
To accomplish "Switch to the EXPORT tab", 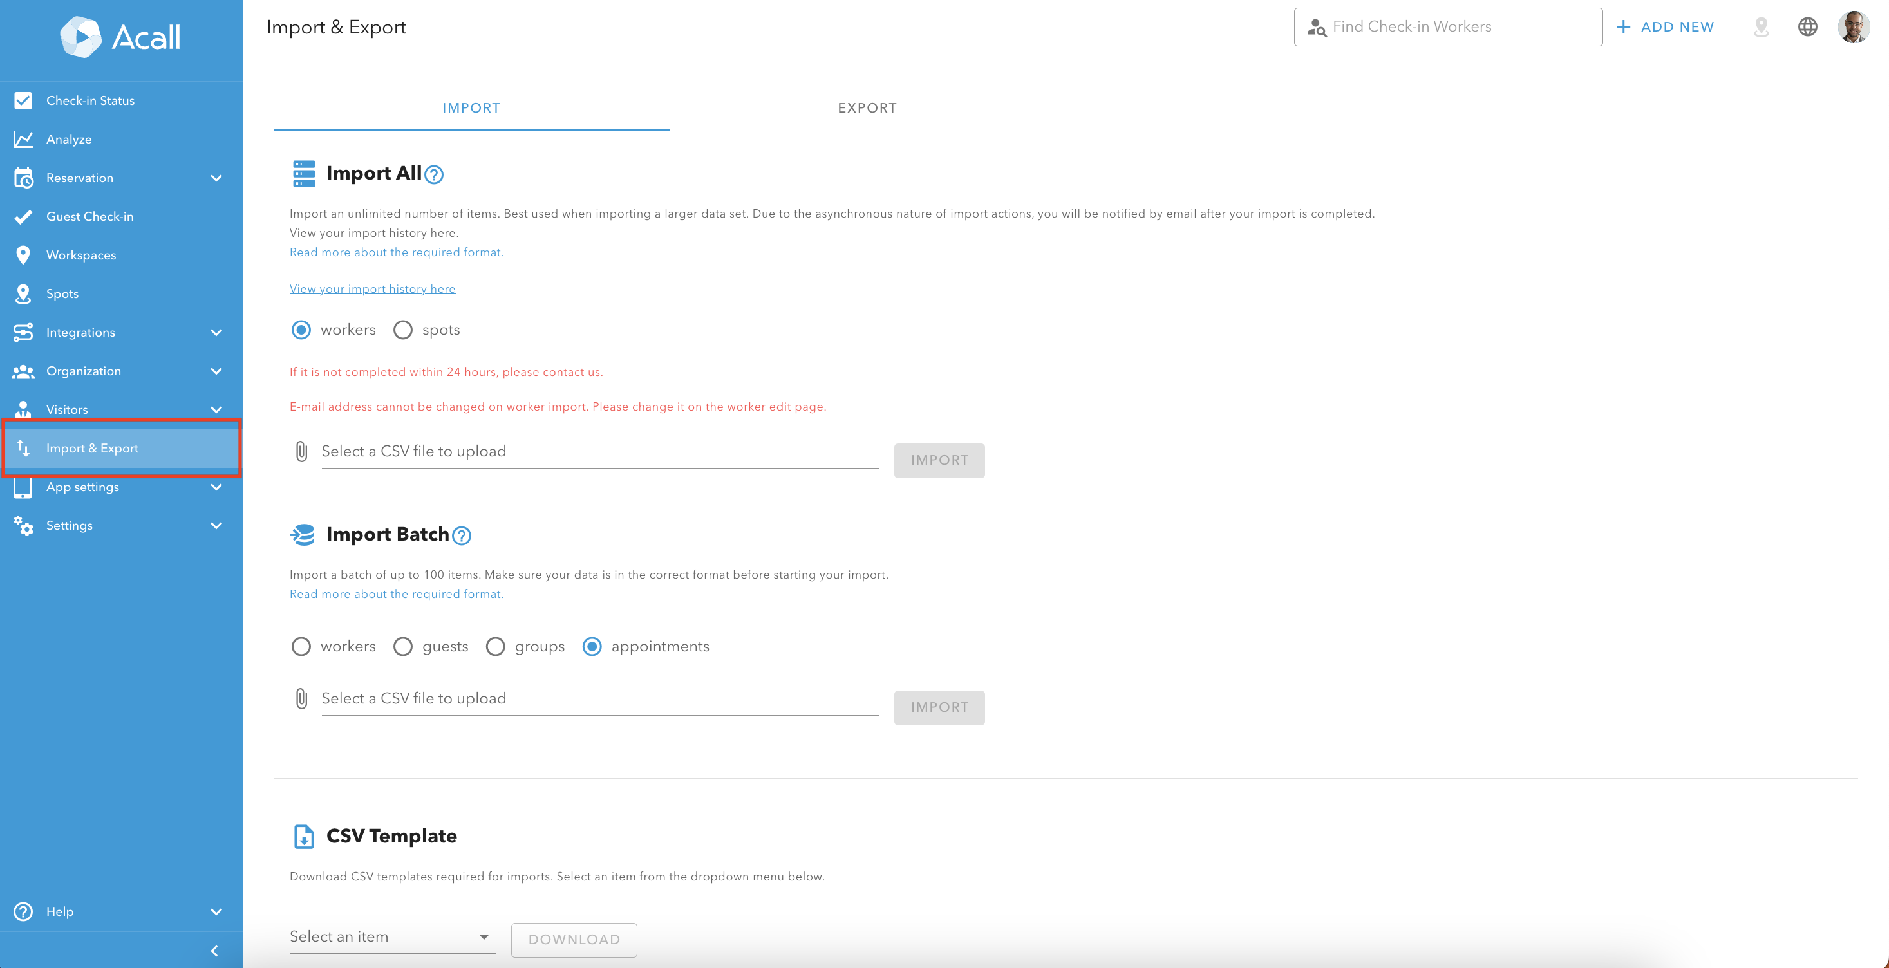I will tap(867, 107).
